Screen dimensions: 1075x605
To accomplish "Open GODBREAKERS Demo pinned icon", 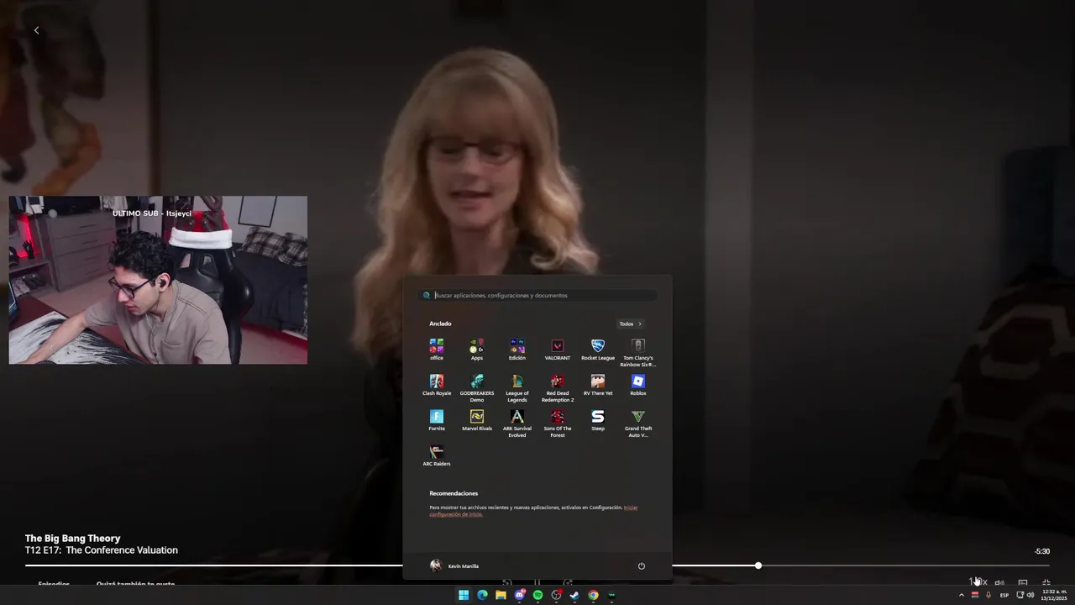I will [477, 387].
